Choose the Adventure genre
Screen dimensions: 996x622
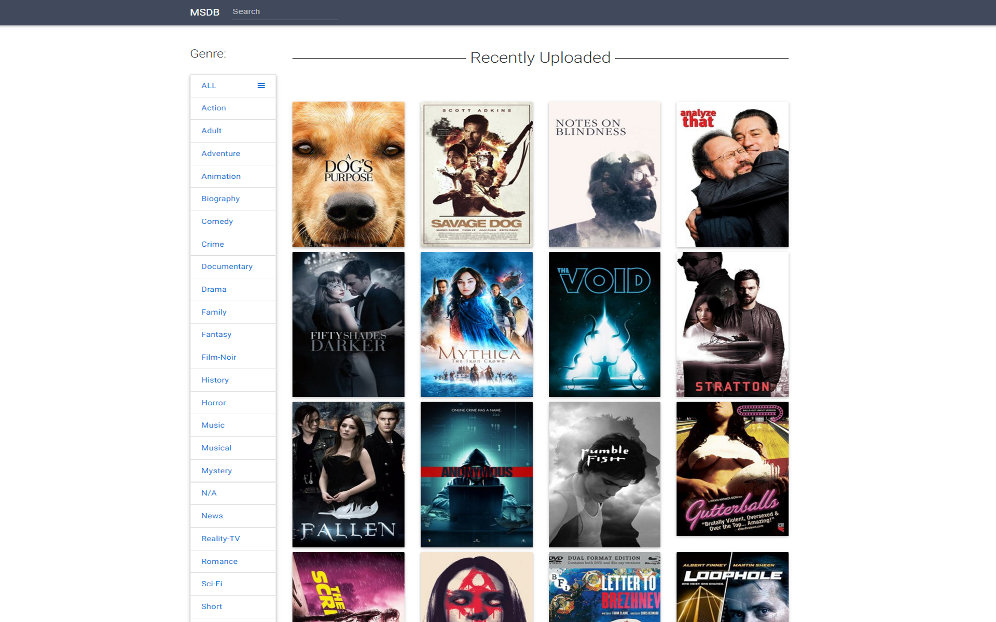tap(233, 153)
